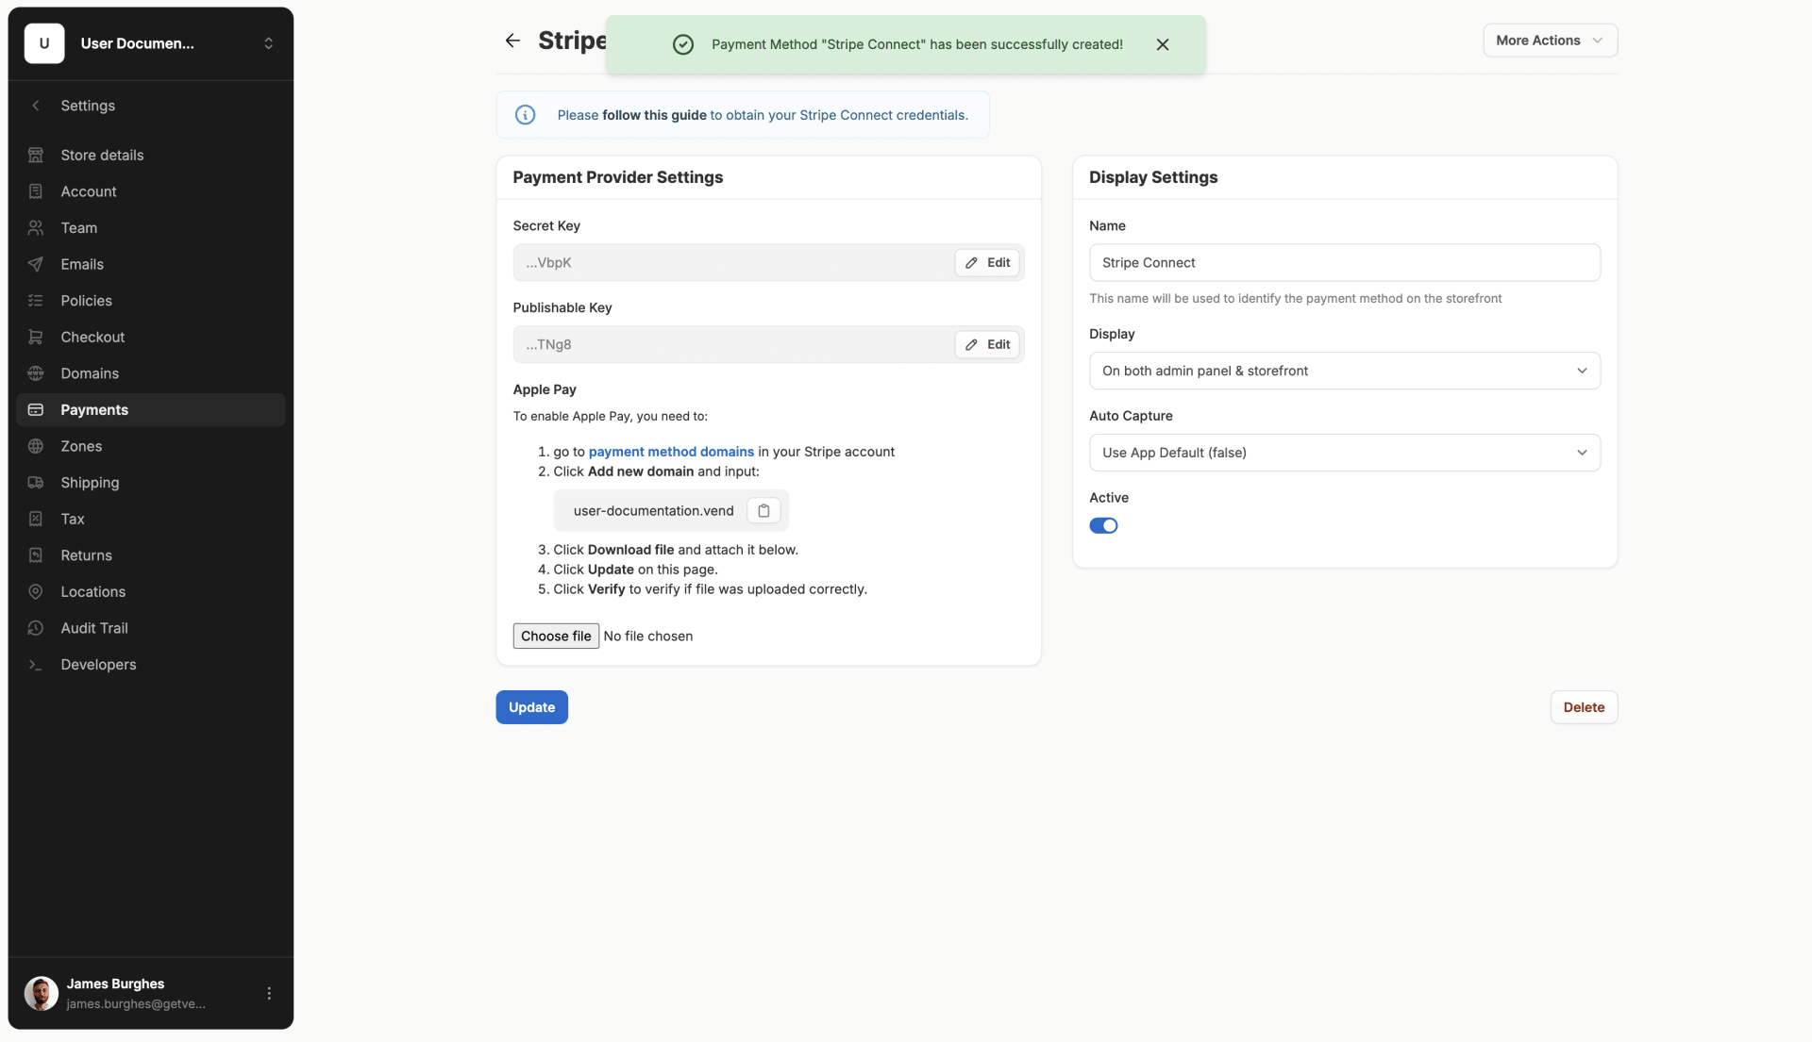This screenshot has width=1812, height=1042.
Task: Open Checkout settings
Action: coord(151,337)
